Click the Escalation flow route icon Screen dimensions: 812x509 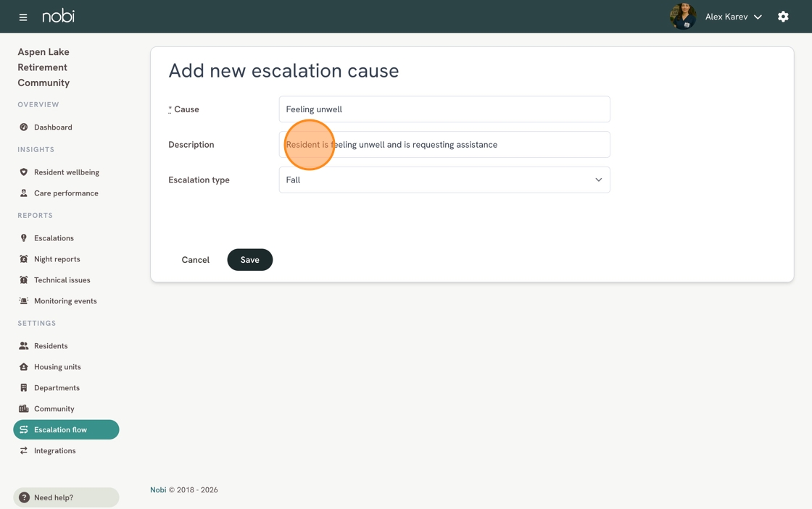pos(23,430)
